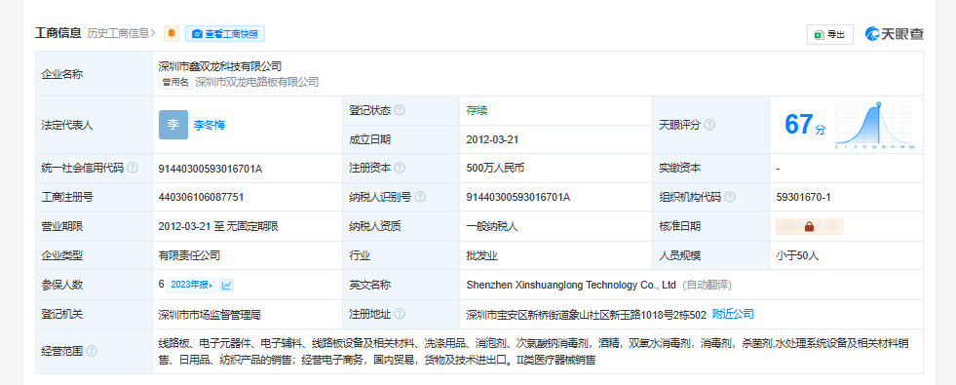Click 深圳市市场监督管理局 registration authority

(210, 315)
